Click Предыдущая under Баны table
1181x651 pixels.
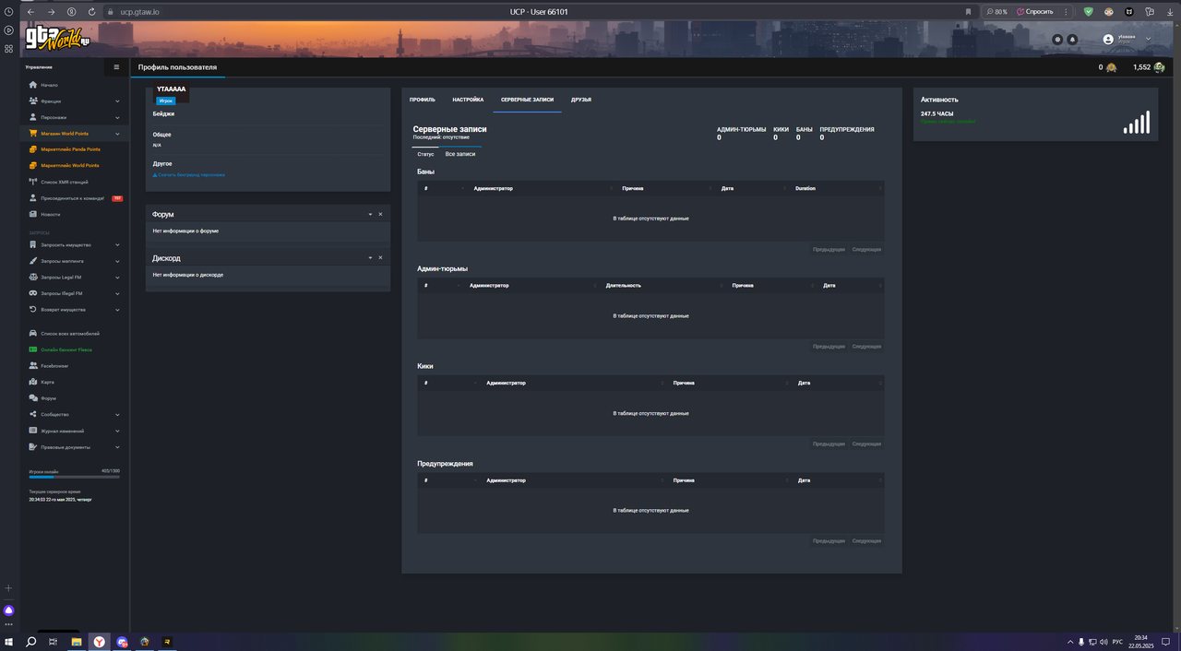829,249
